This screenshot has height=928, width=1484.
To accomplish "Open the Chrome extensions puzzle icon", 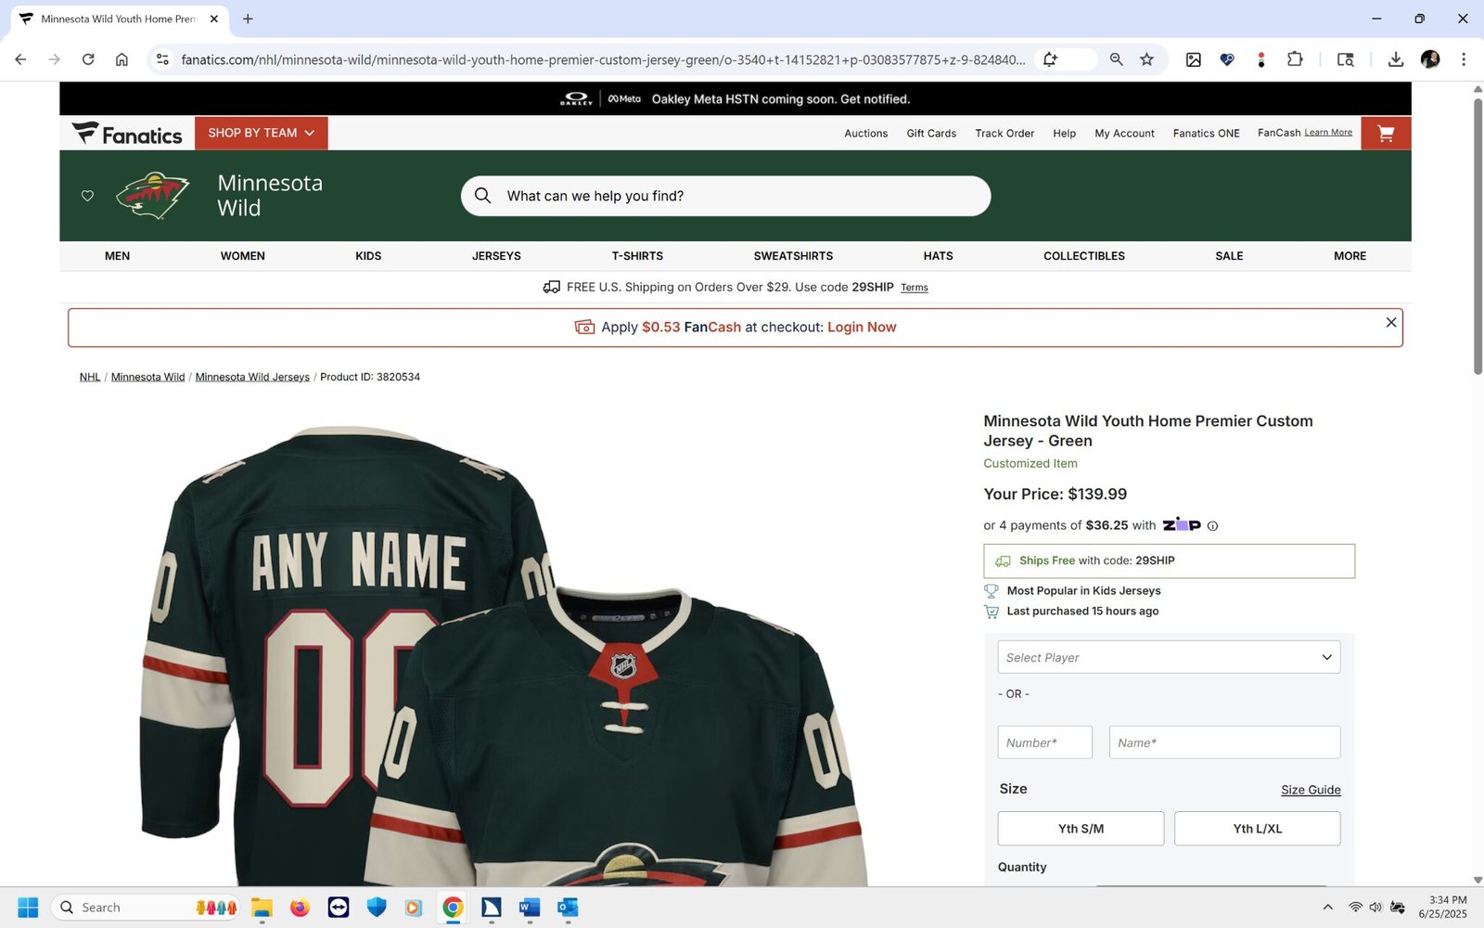I will click(1295, 59).
